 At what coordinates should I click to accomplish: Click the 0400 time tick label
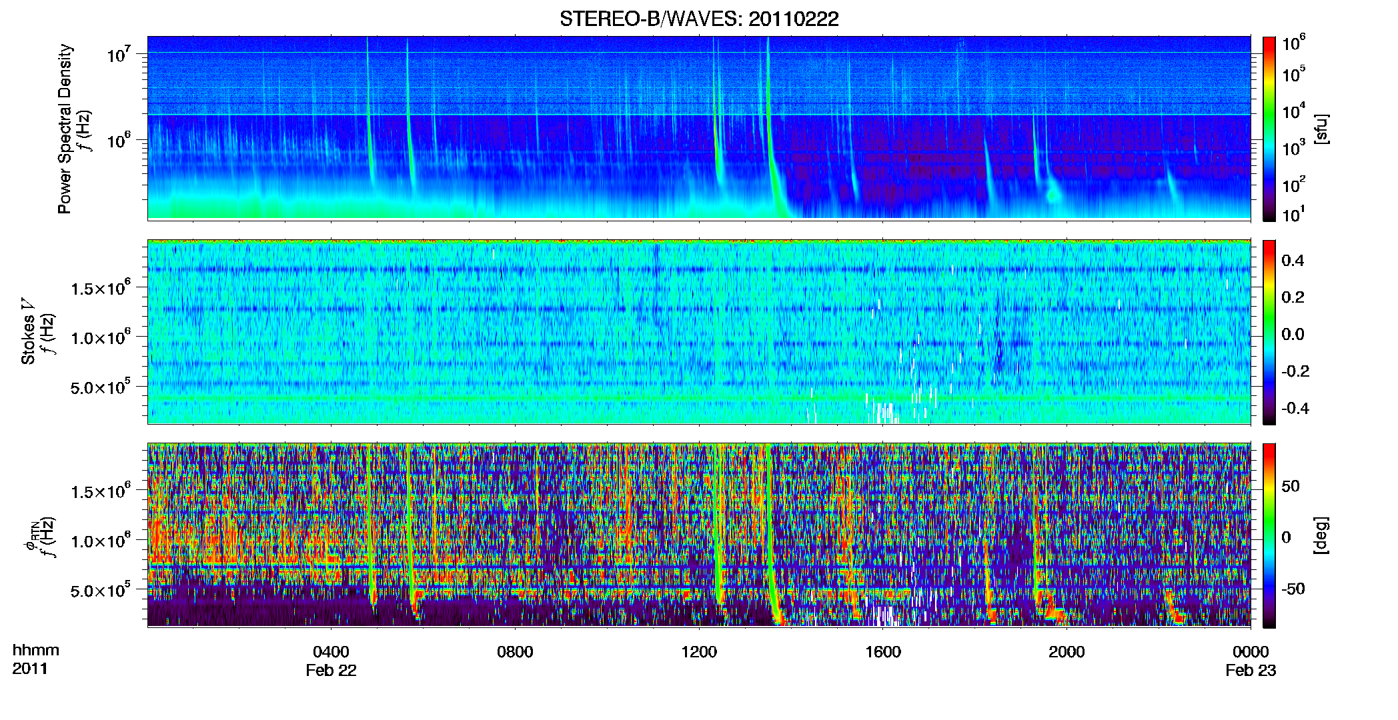coord(331,651)
